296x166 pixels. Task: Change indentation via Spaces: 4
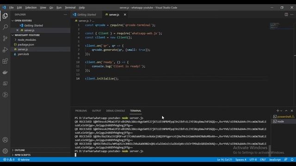(x=240, y=160)
